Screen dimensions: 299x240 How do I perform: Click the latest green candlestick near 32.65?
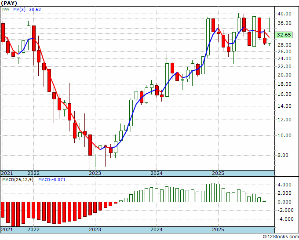(x=270, y=37)
